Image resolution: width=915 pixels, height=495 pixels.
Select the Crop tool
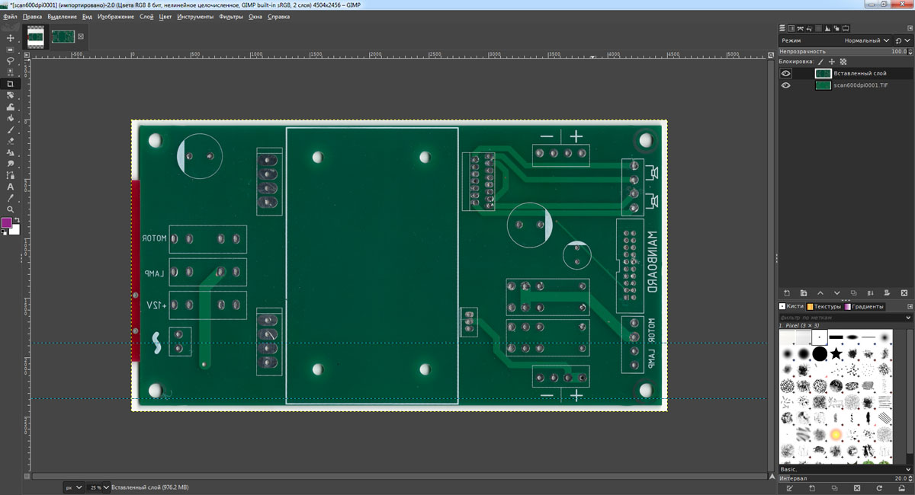point(11,84)
